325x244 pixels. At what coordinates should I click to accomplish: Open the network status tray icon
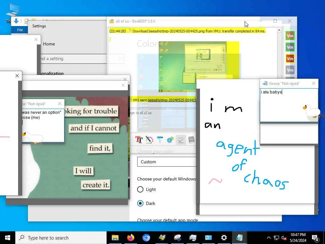tap(276, 238)
